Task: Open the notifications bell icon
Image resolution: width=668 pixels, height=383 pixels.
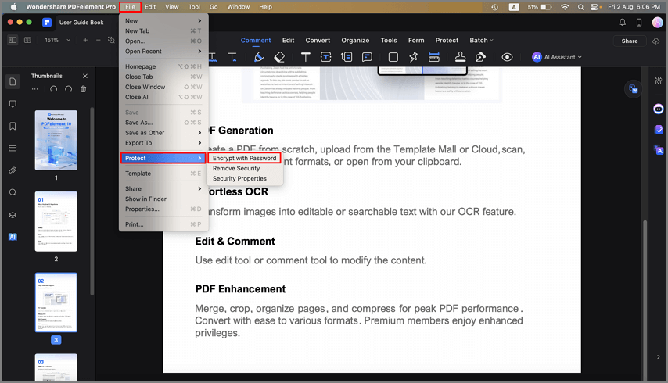Action: [623, 22]
